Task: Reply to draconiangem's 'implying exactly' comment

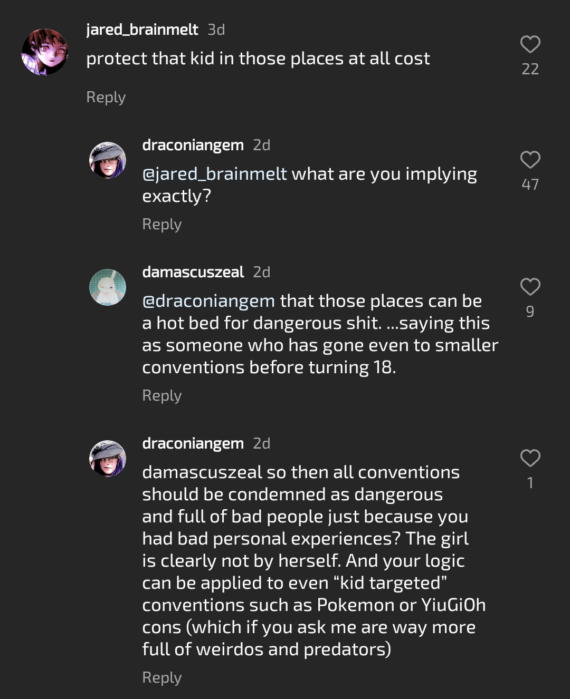Action: coord(161,225)
